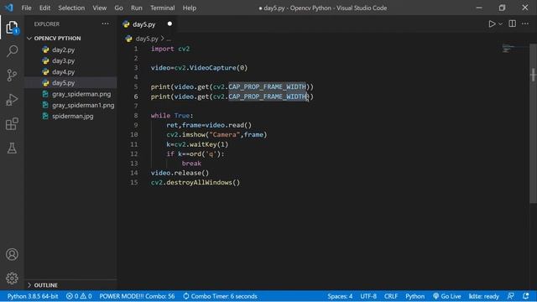
Task: Click the breadcrumb ellipsis after day5.py
Action: pos(169,39)
